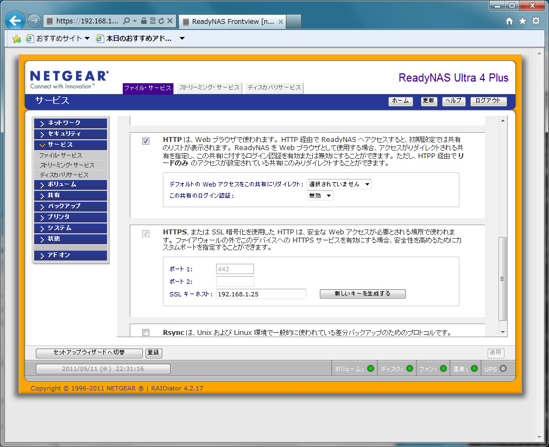549x447 pixels.
Task: Click the ログアウト button
Action: pyautogui.click(x=488, y=101)
